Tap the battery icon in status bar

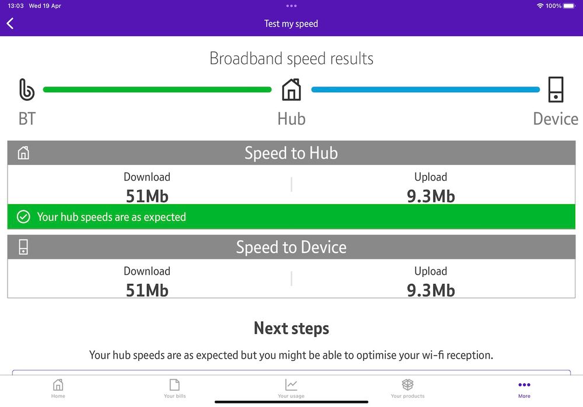(568, 6)
